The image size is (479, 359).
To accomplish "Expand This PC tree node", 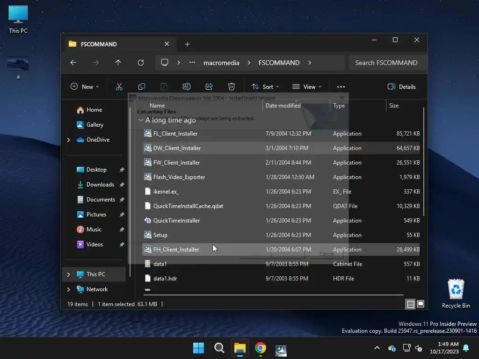I will pos(69,274).
